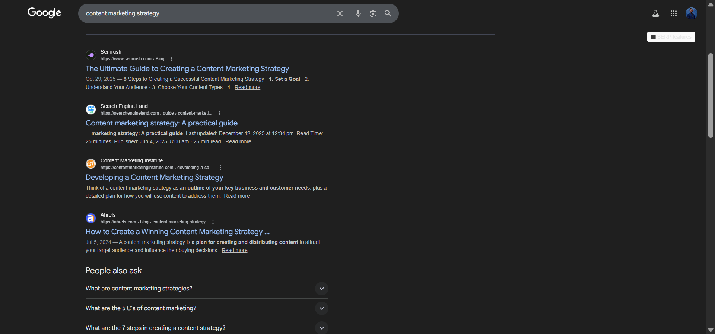Click Read more under the Ahrefs snippet
Screen dimensions: 715x334
[235, 250]
